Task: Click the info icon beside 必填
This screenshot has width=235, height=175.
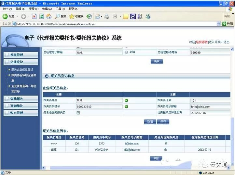Action: click(x=126, y=52)
